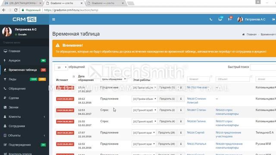Click Продлить (1) in Спичкин Алексей row
This screenshot has width=276, height=155.
(x=167, y=99)
